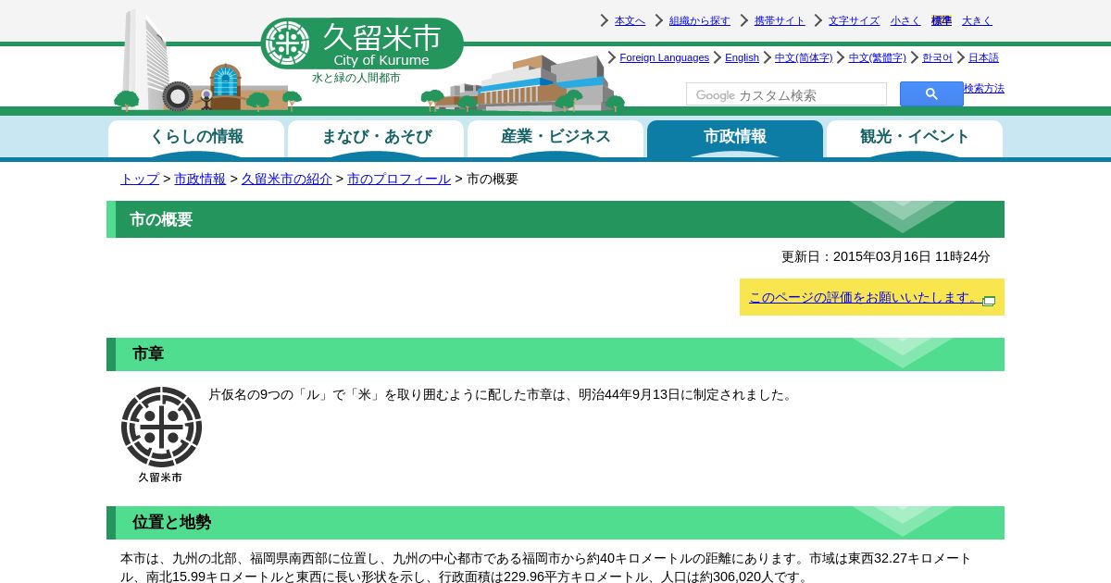
Task: Click the 更新日 2015年03月16日 text
Action: [x=886, y=256]
